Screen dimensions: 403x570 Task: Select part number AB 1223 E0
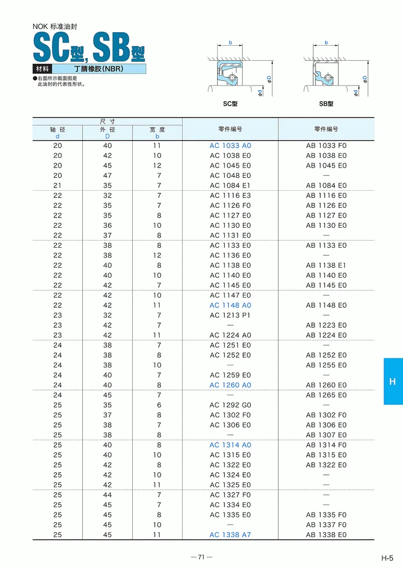326,326
